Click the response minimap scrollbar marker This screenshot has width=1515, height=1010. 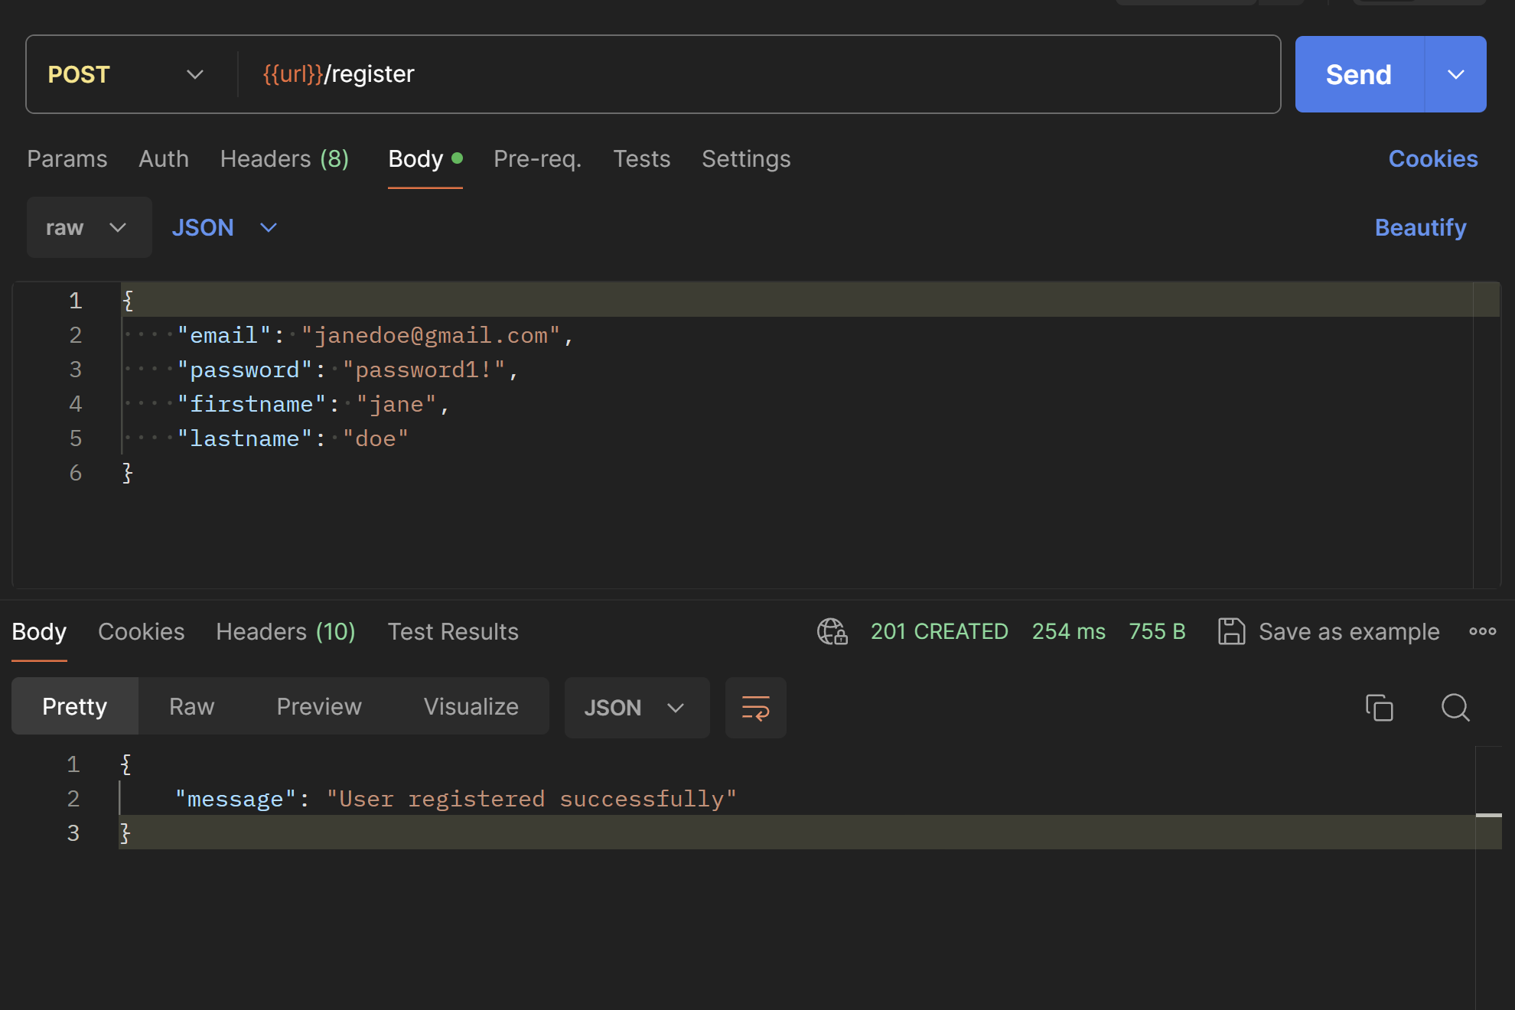pyautogui.click(x=1488, y=816)
